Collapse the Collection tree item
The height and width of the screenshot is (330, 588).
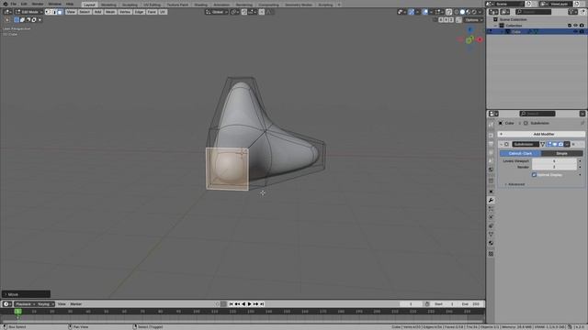pyautogui.click(x=495, y=26)
